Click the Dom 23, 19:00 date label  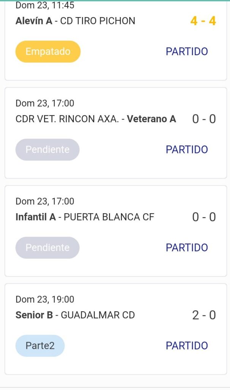tap(45, 299)
